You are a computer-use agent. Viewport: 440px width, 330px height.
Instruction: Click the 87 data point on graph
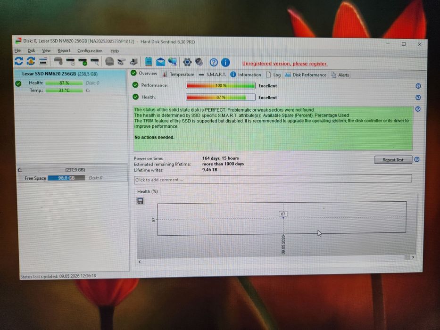pos(283,217)
